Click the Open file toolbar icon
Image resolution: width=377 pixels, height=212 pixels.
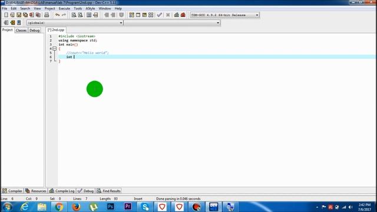(12, 15)
